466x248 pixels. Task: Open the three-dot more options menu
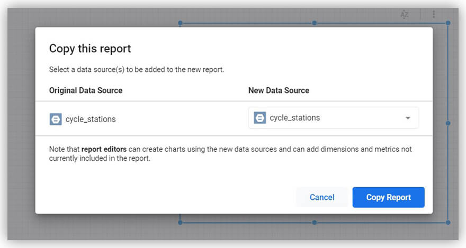pyautogui.click(x=434, y=15)
